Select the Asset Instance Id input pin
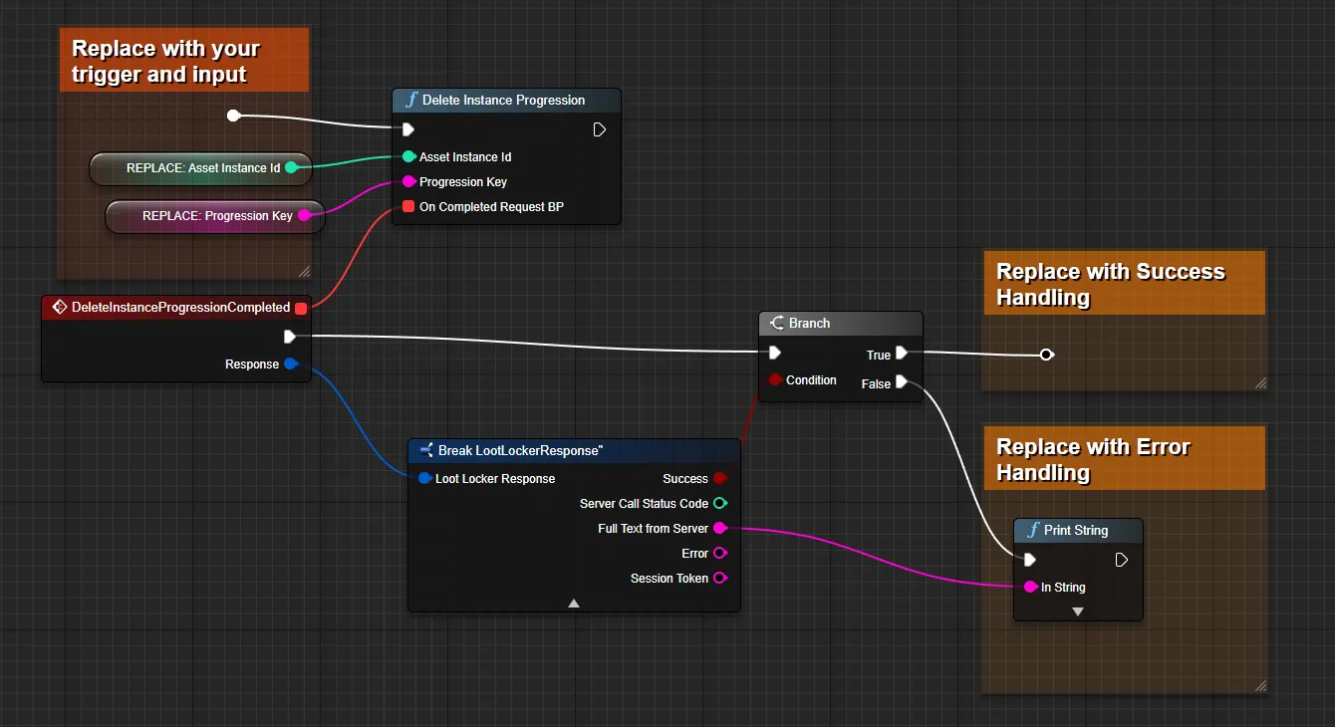The height and width of the screenshot is (727, 1335). point(408,156)
